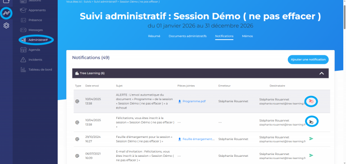Click the Type column header
346x164 pixels.
point(78,86)
